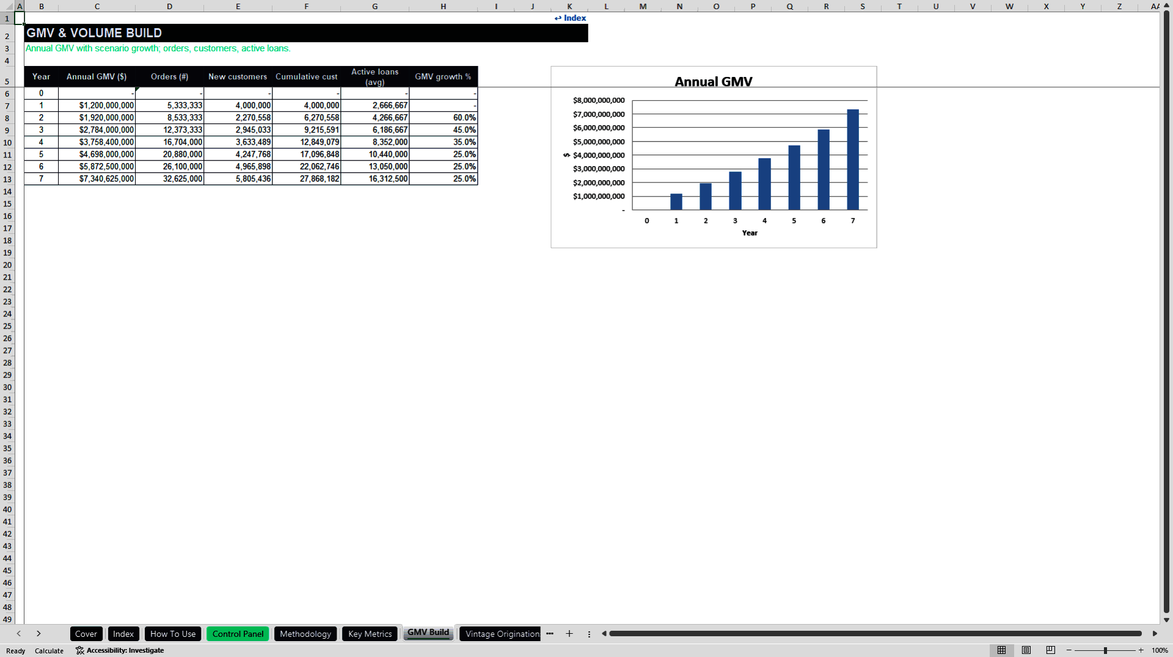Image resolution: width=1173 pixels, height=657 pixels.
Task: Click the Index back link
Action: tap(571, 18)
